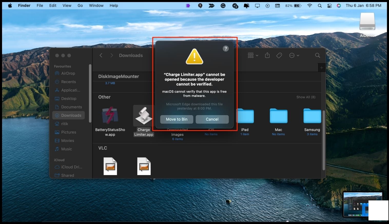Open the Apple menu

pyautogui.click(x=10, y=5)
